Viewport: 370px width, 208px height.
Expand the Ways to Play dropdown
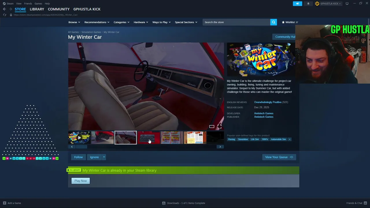point(162,22)
